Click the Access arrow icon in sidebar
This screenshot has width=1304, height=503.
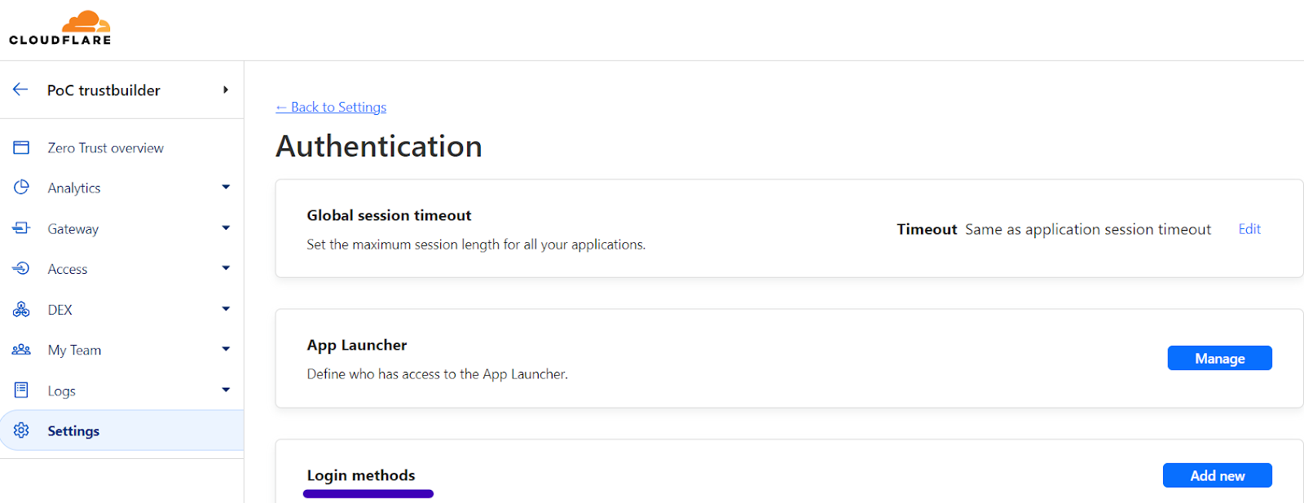[x=21, y=268]
